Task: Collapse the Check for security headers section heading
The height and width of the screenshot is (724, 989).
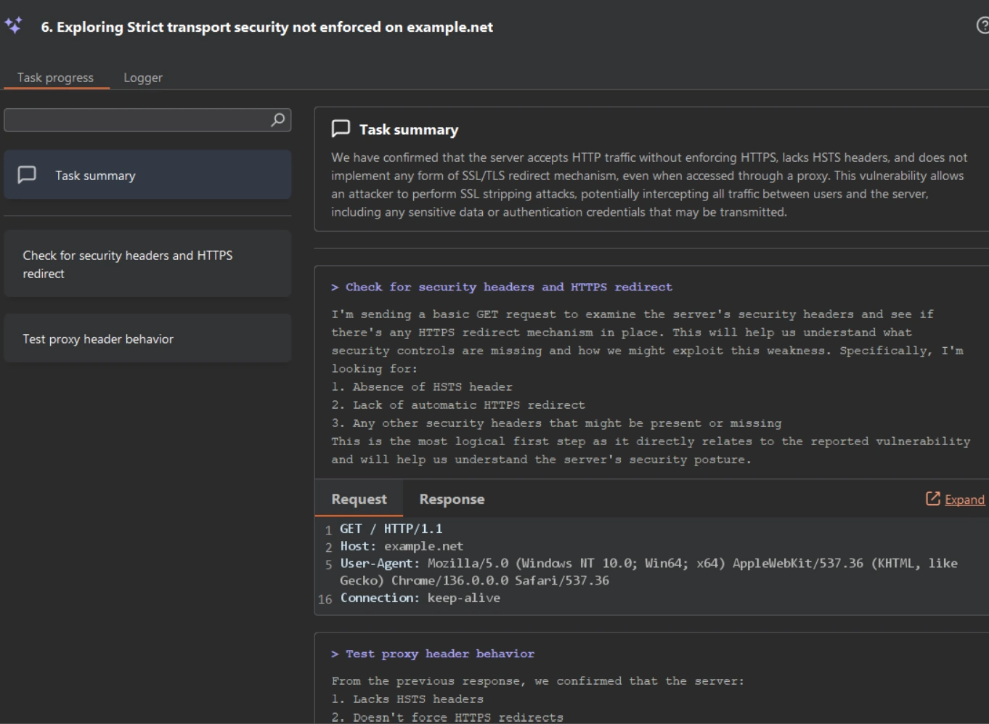Action: [x=502, y=287]
